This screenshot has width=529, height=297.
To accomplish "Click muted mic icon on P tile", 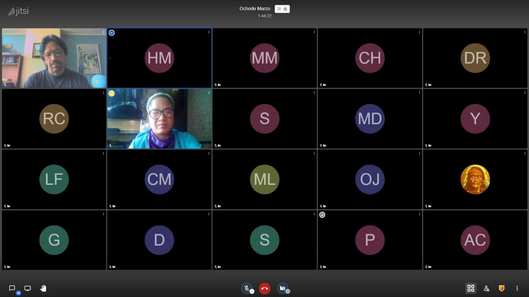I will pyautogui.click(x=321, y=267).
